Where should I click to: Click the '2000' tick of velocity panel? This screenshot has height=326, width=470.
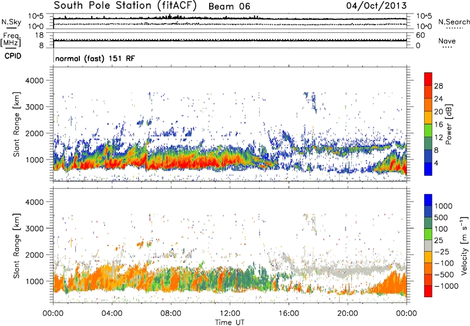tap(34, 255)
